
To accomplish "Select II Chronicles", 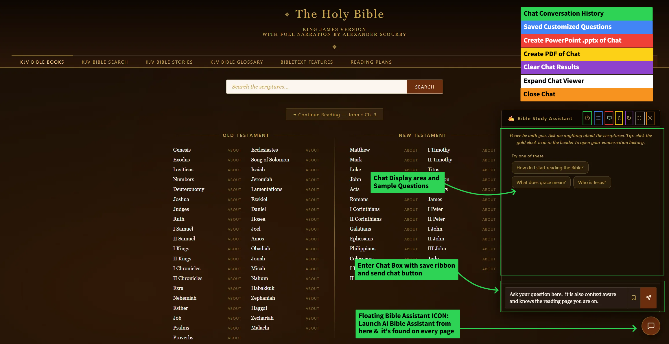I will point(188,278).
